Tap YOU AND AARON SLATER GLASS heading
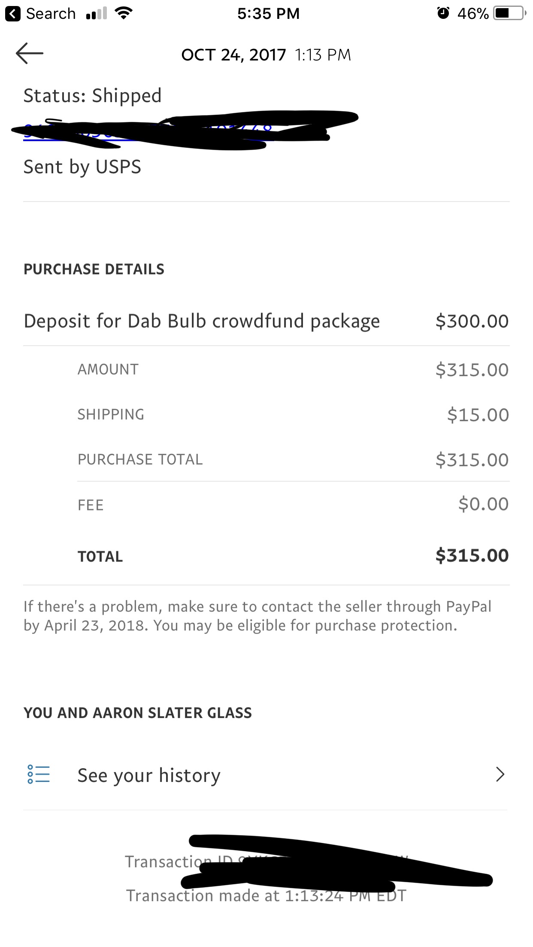Image resolution: width=533 pixels, height=947 pixels. [x=138, y=713]
